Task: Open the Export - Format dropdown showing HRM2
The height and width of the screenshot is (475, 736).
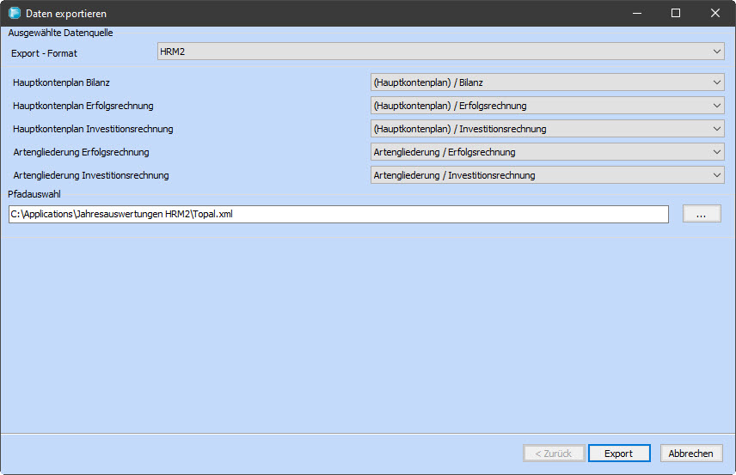Action: [440, 52]
